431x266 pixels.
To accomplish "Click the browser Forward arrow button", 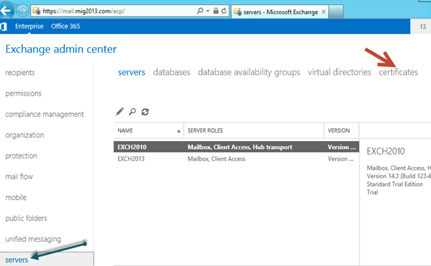I will 22,11.
